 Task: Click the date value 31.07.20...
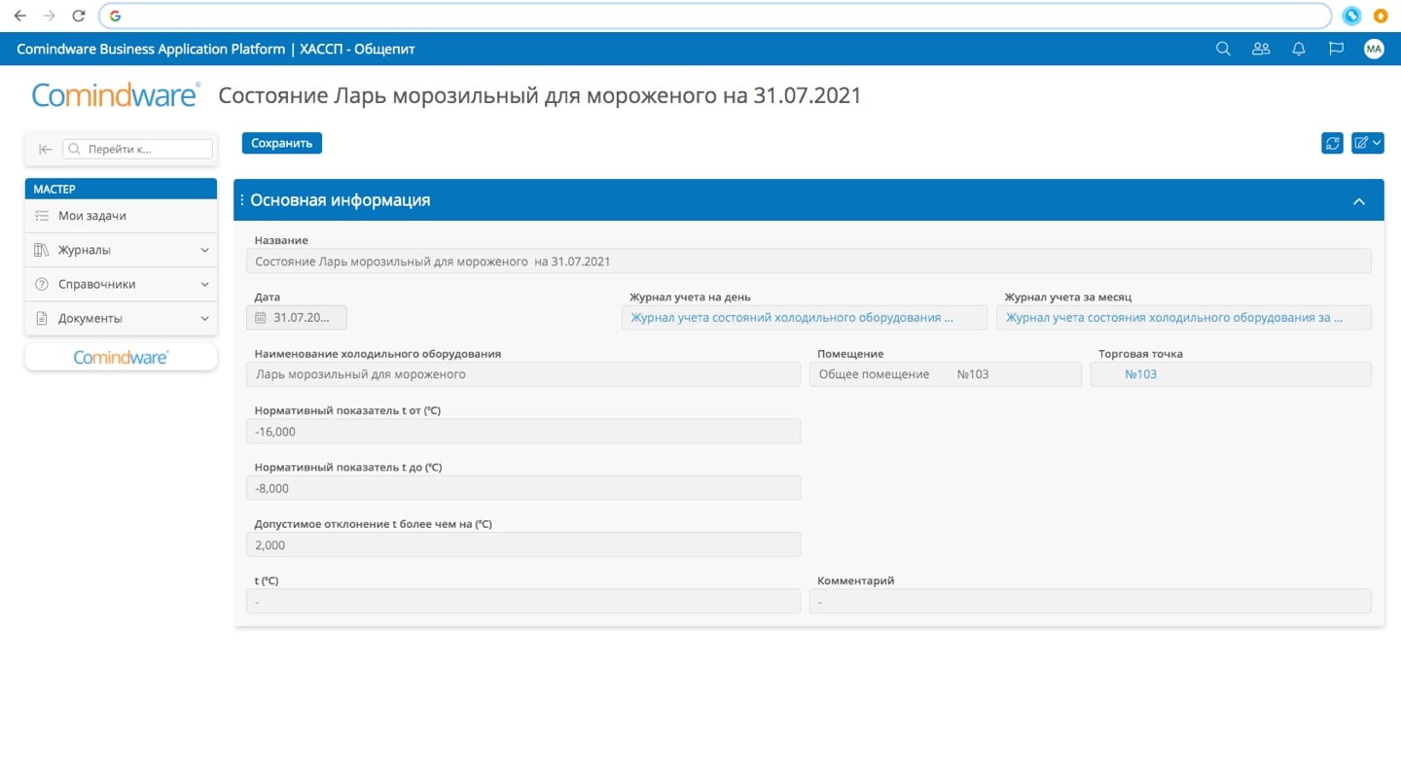[x=302, y=318]
